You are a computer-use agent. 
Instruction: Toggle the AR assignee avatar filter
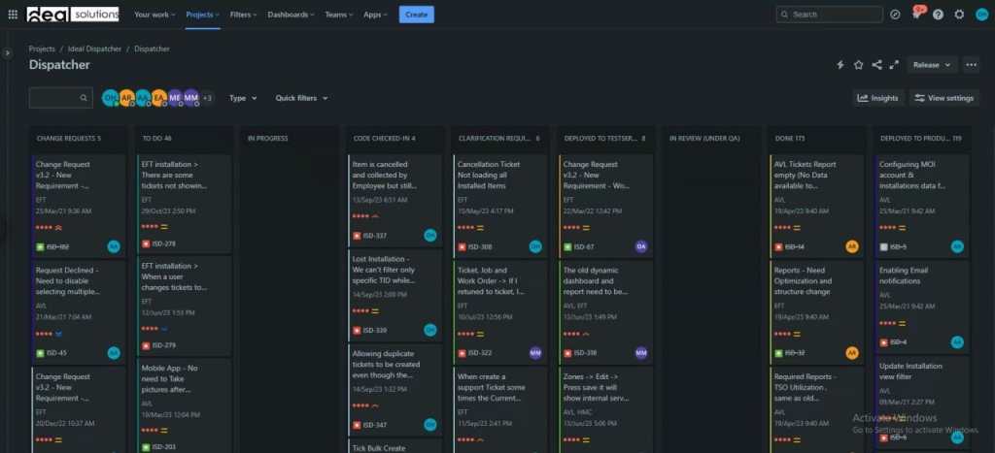126,98
